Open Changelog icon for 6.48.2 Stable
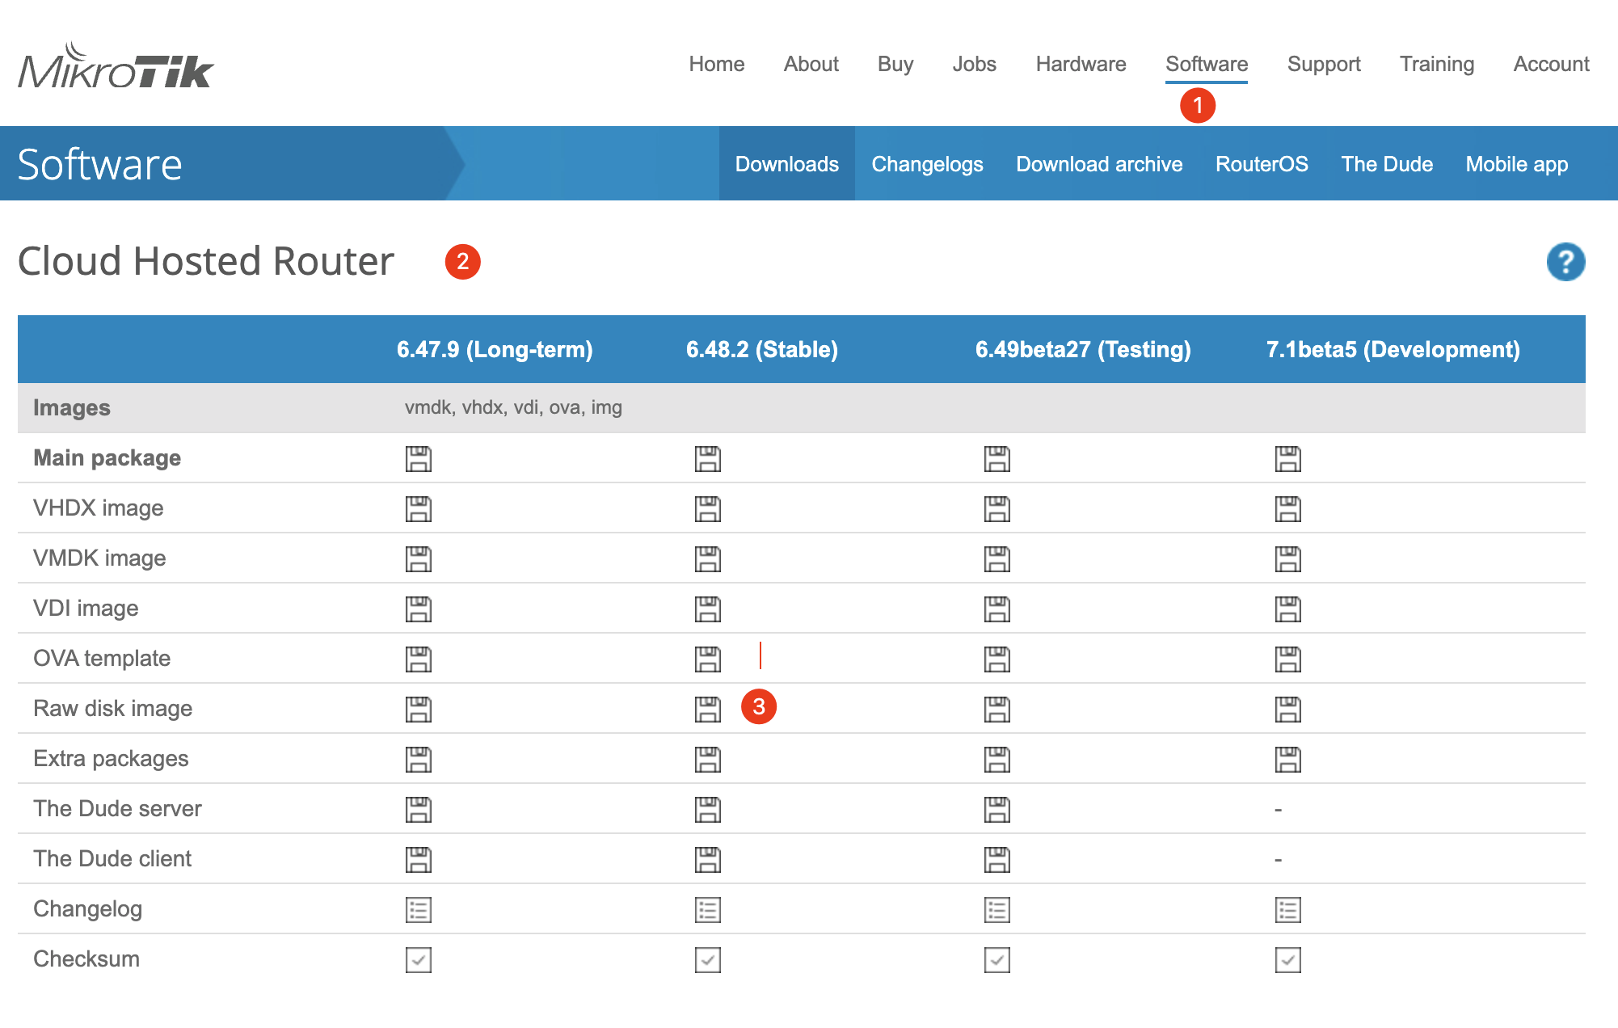Screen dimensions: 1618x1028 click(707, 910)
